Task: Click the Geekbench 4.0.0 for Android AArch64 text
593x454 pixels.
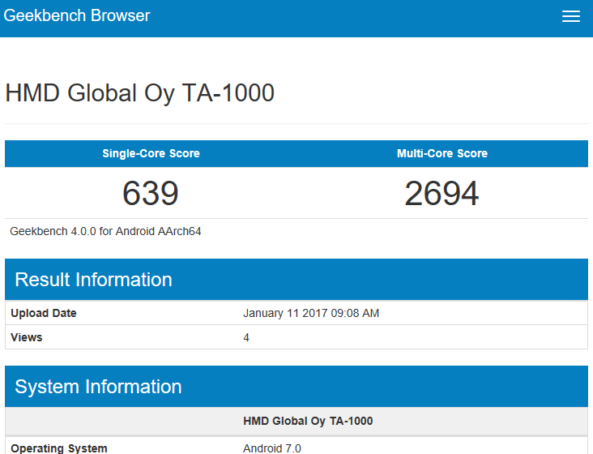Action: (105, 232)
